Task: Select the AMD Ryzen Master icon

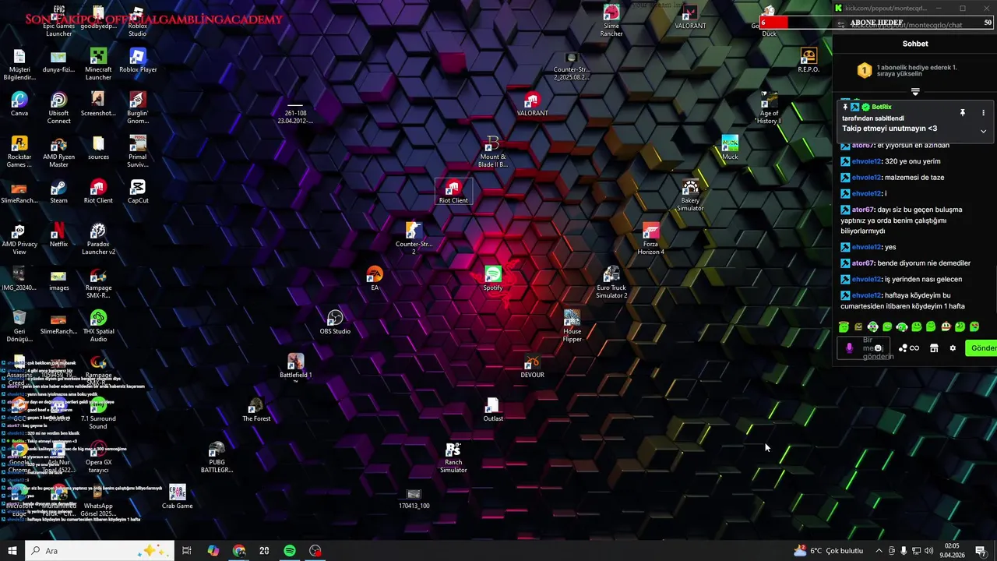Action: pyautogui.click(x=58, y=152)
